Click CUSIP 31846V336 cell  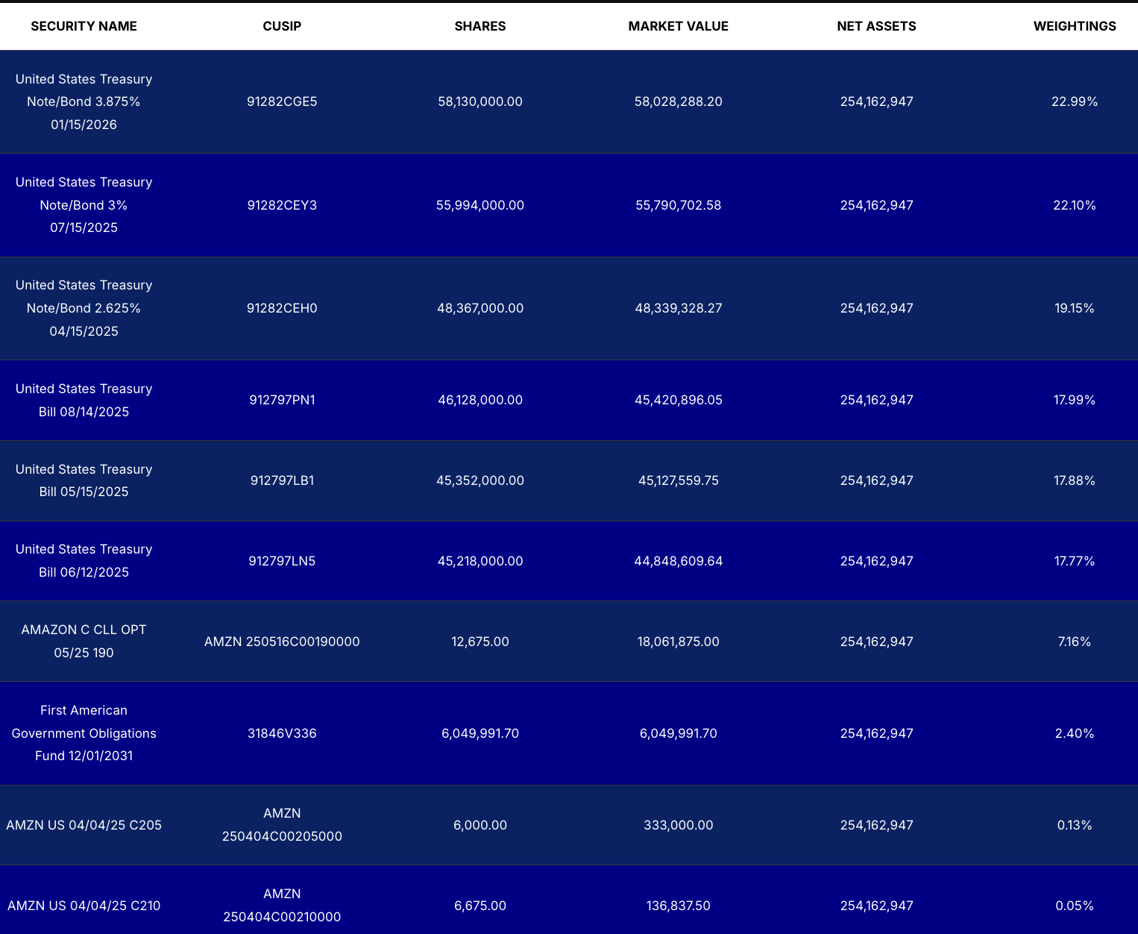tap(282, 733)
